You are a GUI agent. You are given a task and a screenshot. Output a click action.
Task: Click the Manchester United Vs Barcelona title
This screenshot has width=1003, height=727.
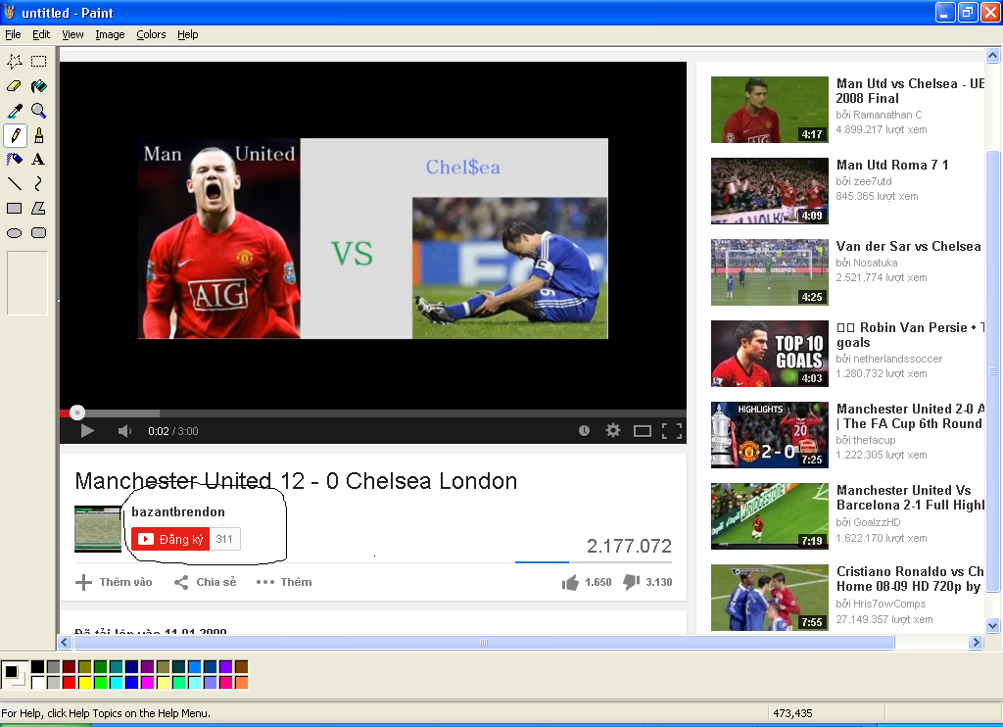(910, 498)
